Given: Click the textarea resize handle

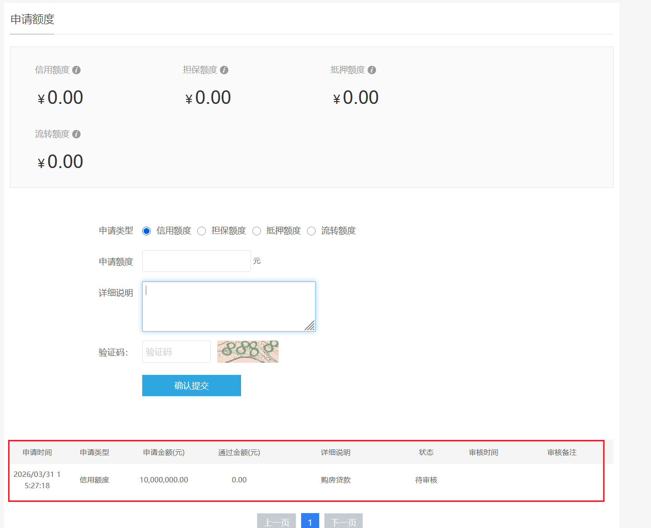Looking at the screenshot, I should pyautogui.click(x=310, y=326).
